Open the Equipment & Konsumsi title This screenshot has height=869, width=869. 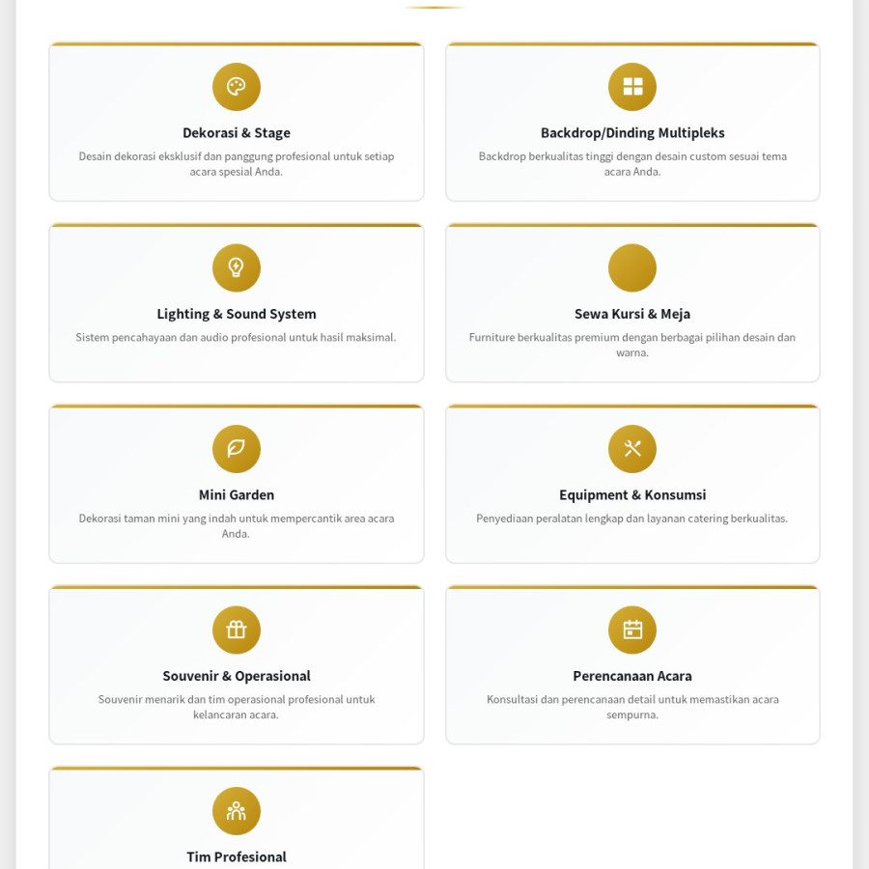coord(632,495)
